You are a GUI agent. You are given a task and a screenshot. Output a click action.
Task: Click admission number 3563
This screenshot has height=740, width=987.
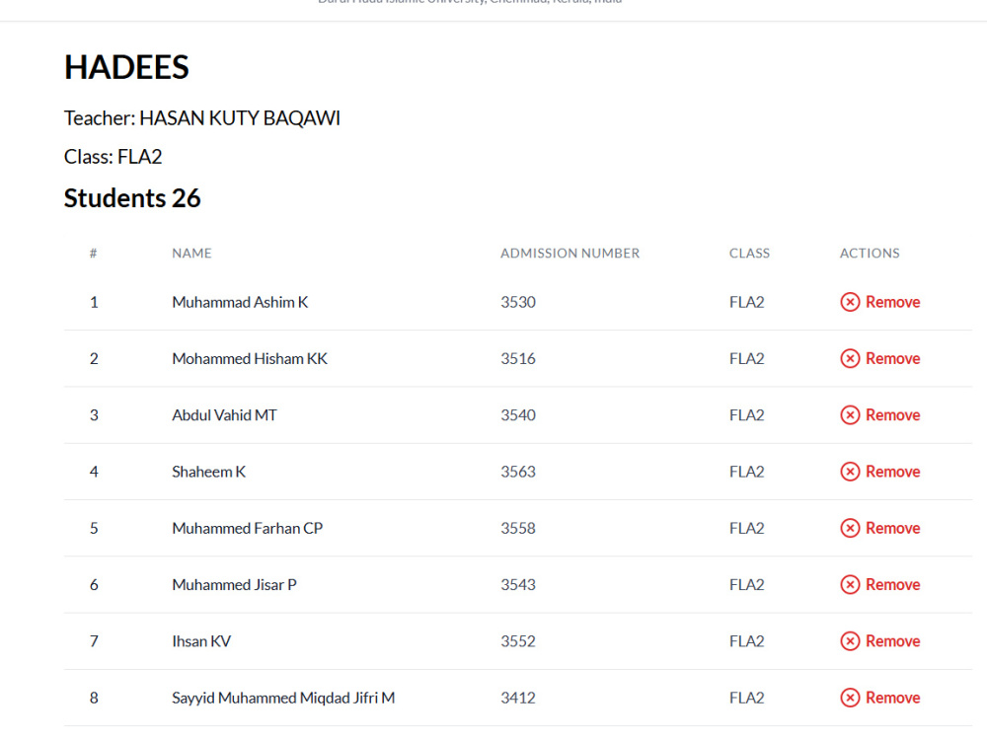coord(518,472)
